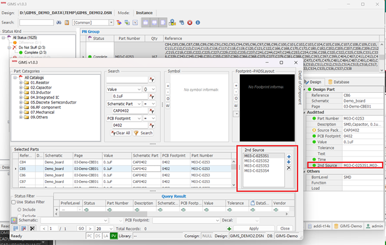Click the red cancel circle toolbar icon

click(x=190, y=23)
